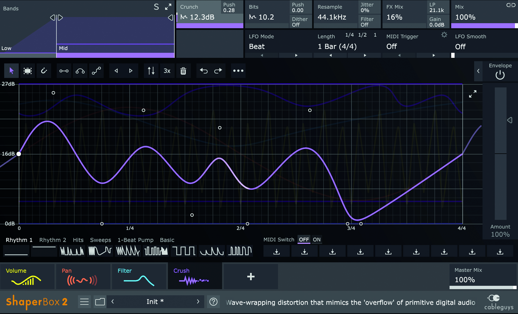Switch to Sweeps preset category
Viewport: 518px width, 314px height.
[101, 240]
